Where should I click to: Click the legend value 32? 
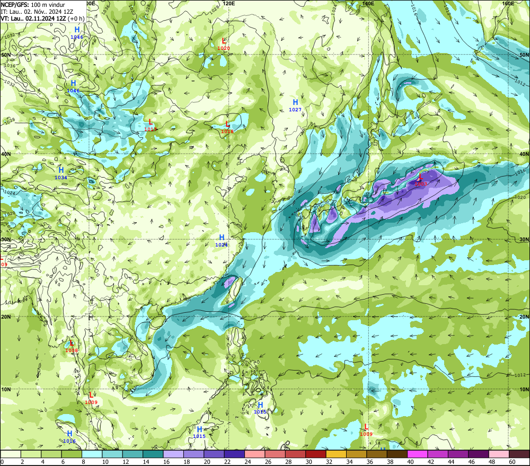tap(329, 462)
